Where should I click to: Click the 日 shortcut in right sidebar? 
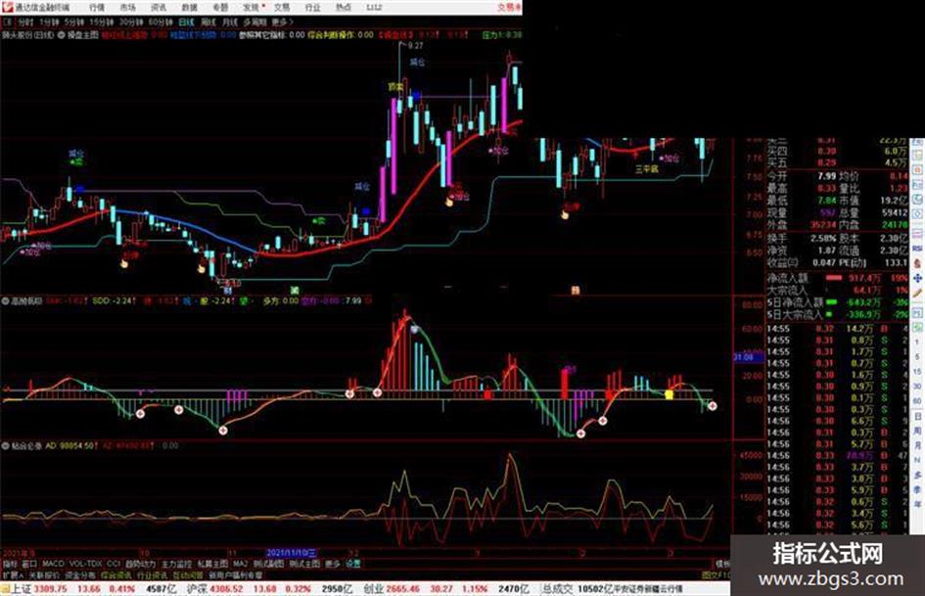coord(918,416)
